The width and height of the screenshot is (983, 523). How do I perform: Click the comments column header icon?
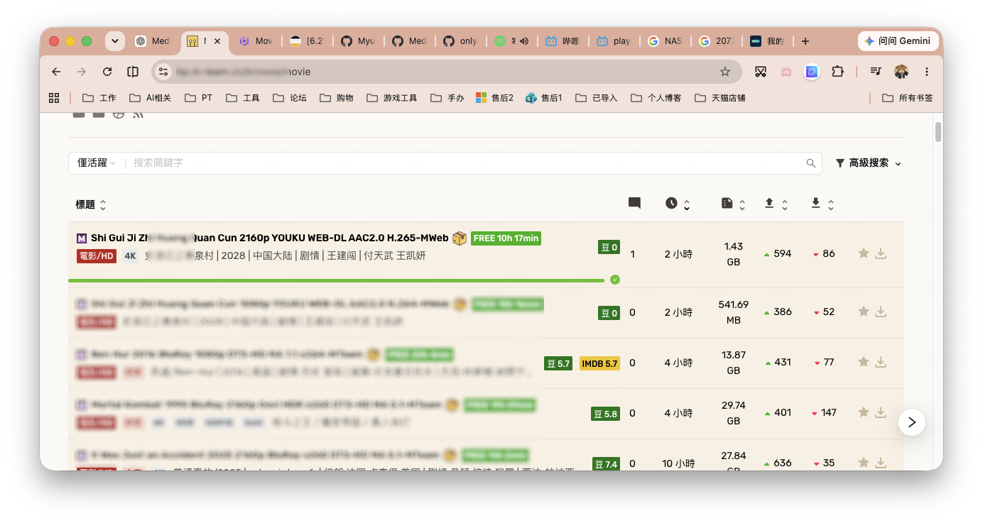tap(634, 204)
